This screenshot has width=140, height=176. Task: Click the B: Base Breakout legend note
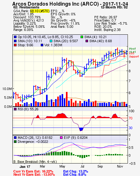[35, 162]
